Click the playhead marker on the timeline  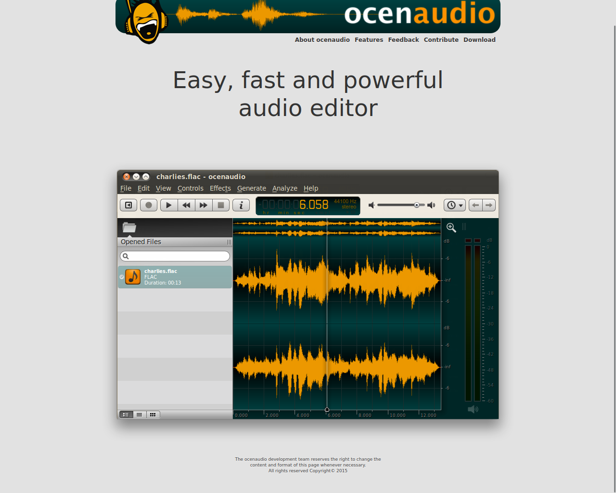327,410
